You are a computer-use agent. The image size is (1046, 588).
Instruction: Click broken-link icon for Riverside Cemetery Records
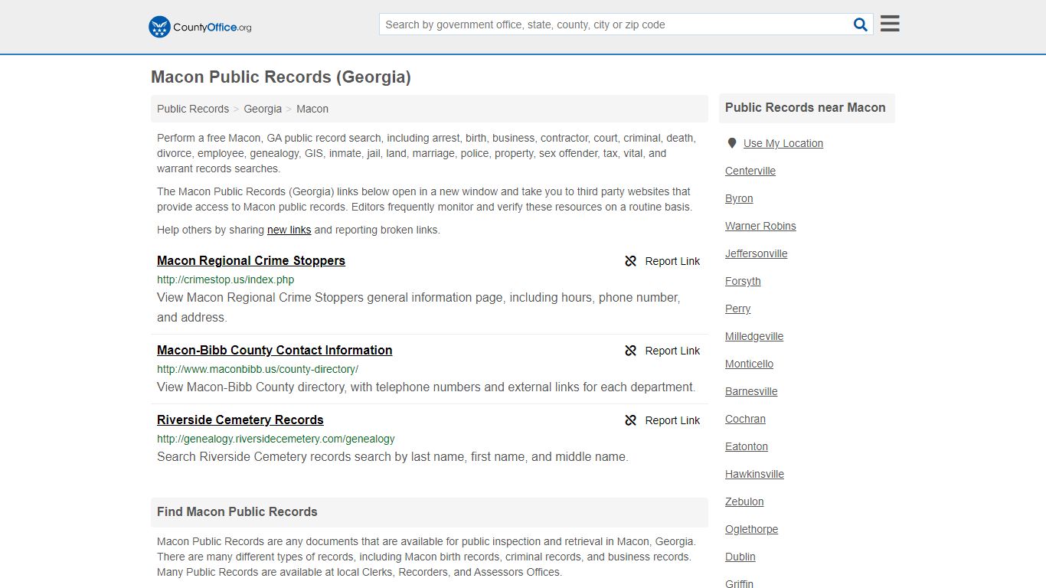point(631,420)
